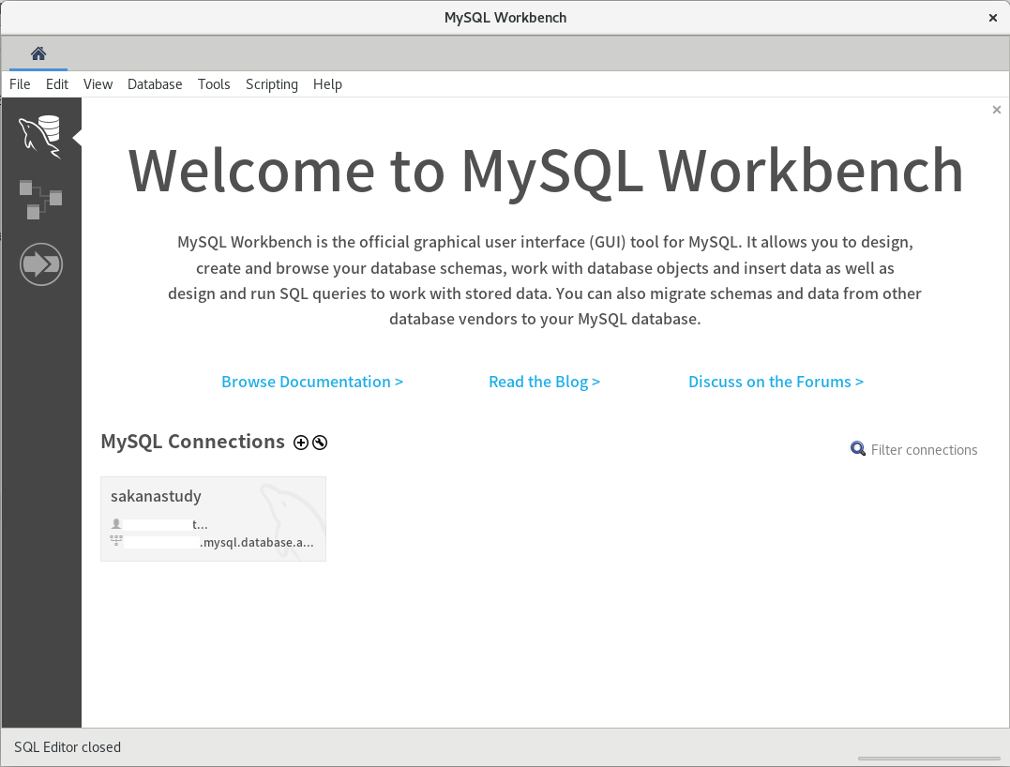Open the sakanastudy connection tile
The height and width of the screenshot is (767, 1010).
pos(213,519)
